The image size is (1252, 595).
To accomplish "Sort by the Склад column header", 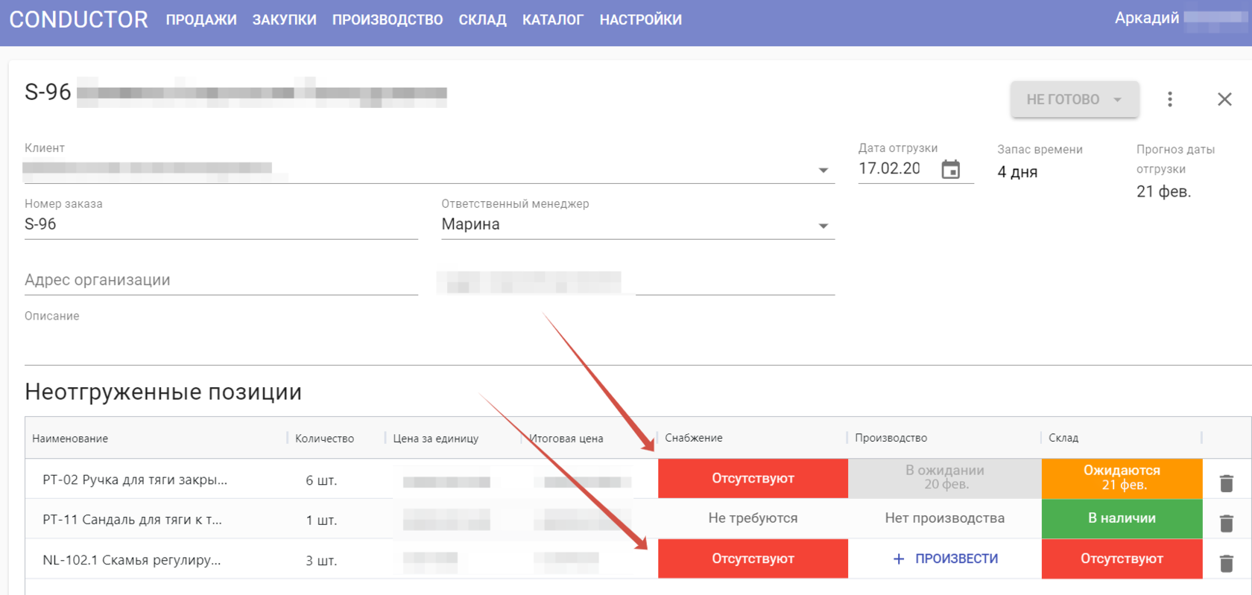I will [1063, 438].
